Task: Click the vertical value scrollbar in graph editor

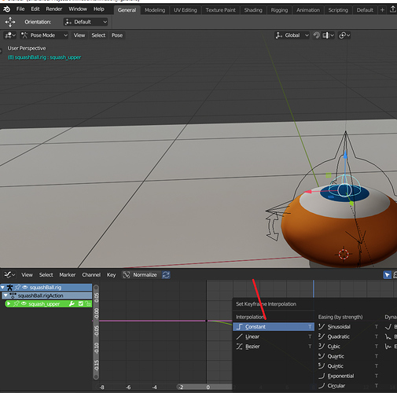Action: click(96, 332)
